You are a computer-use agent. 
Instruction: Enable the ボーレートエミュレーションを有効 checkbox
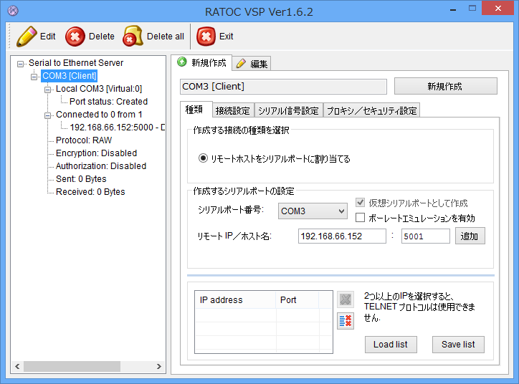(360, 218)
